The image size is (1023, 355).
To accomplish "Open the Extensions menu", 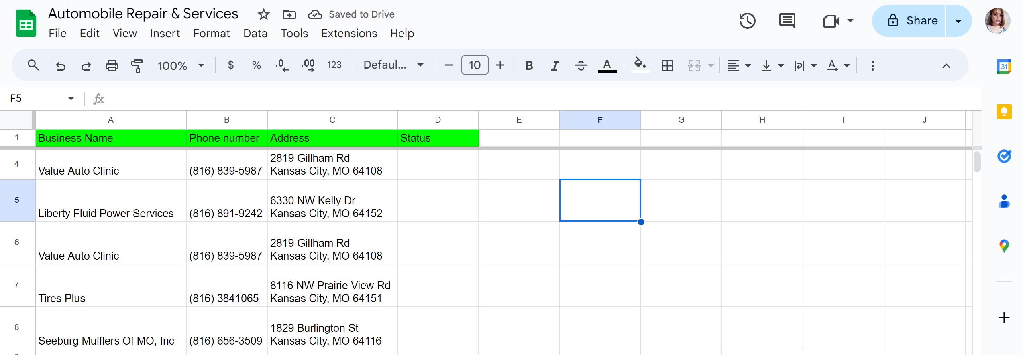I will [x=349, y=34].
